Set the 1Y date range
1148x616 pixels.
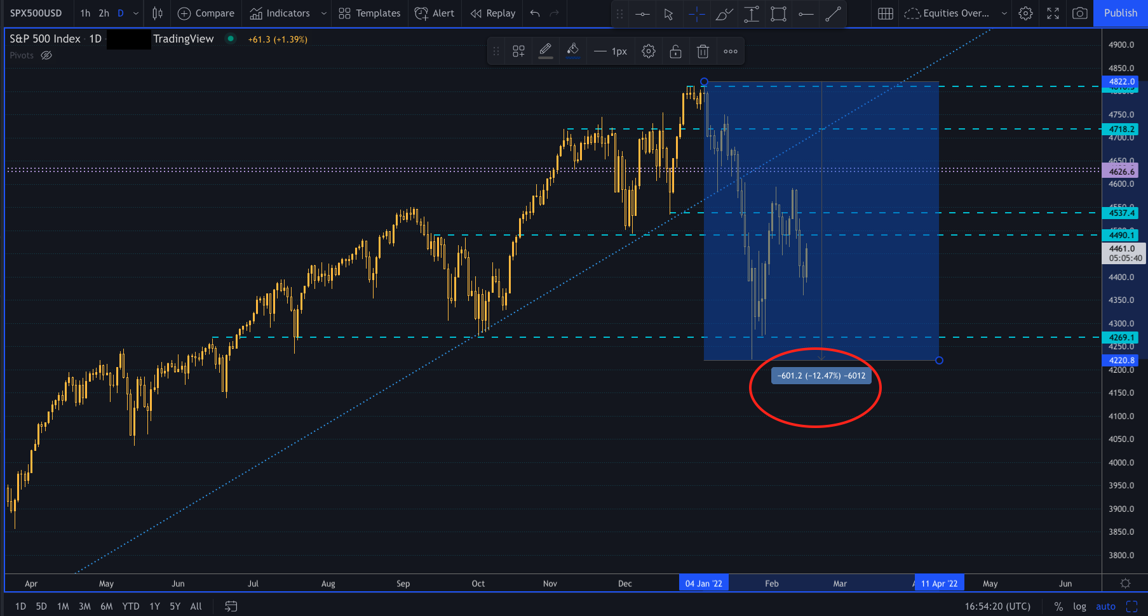click(154, 606)
